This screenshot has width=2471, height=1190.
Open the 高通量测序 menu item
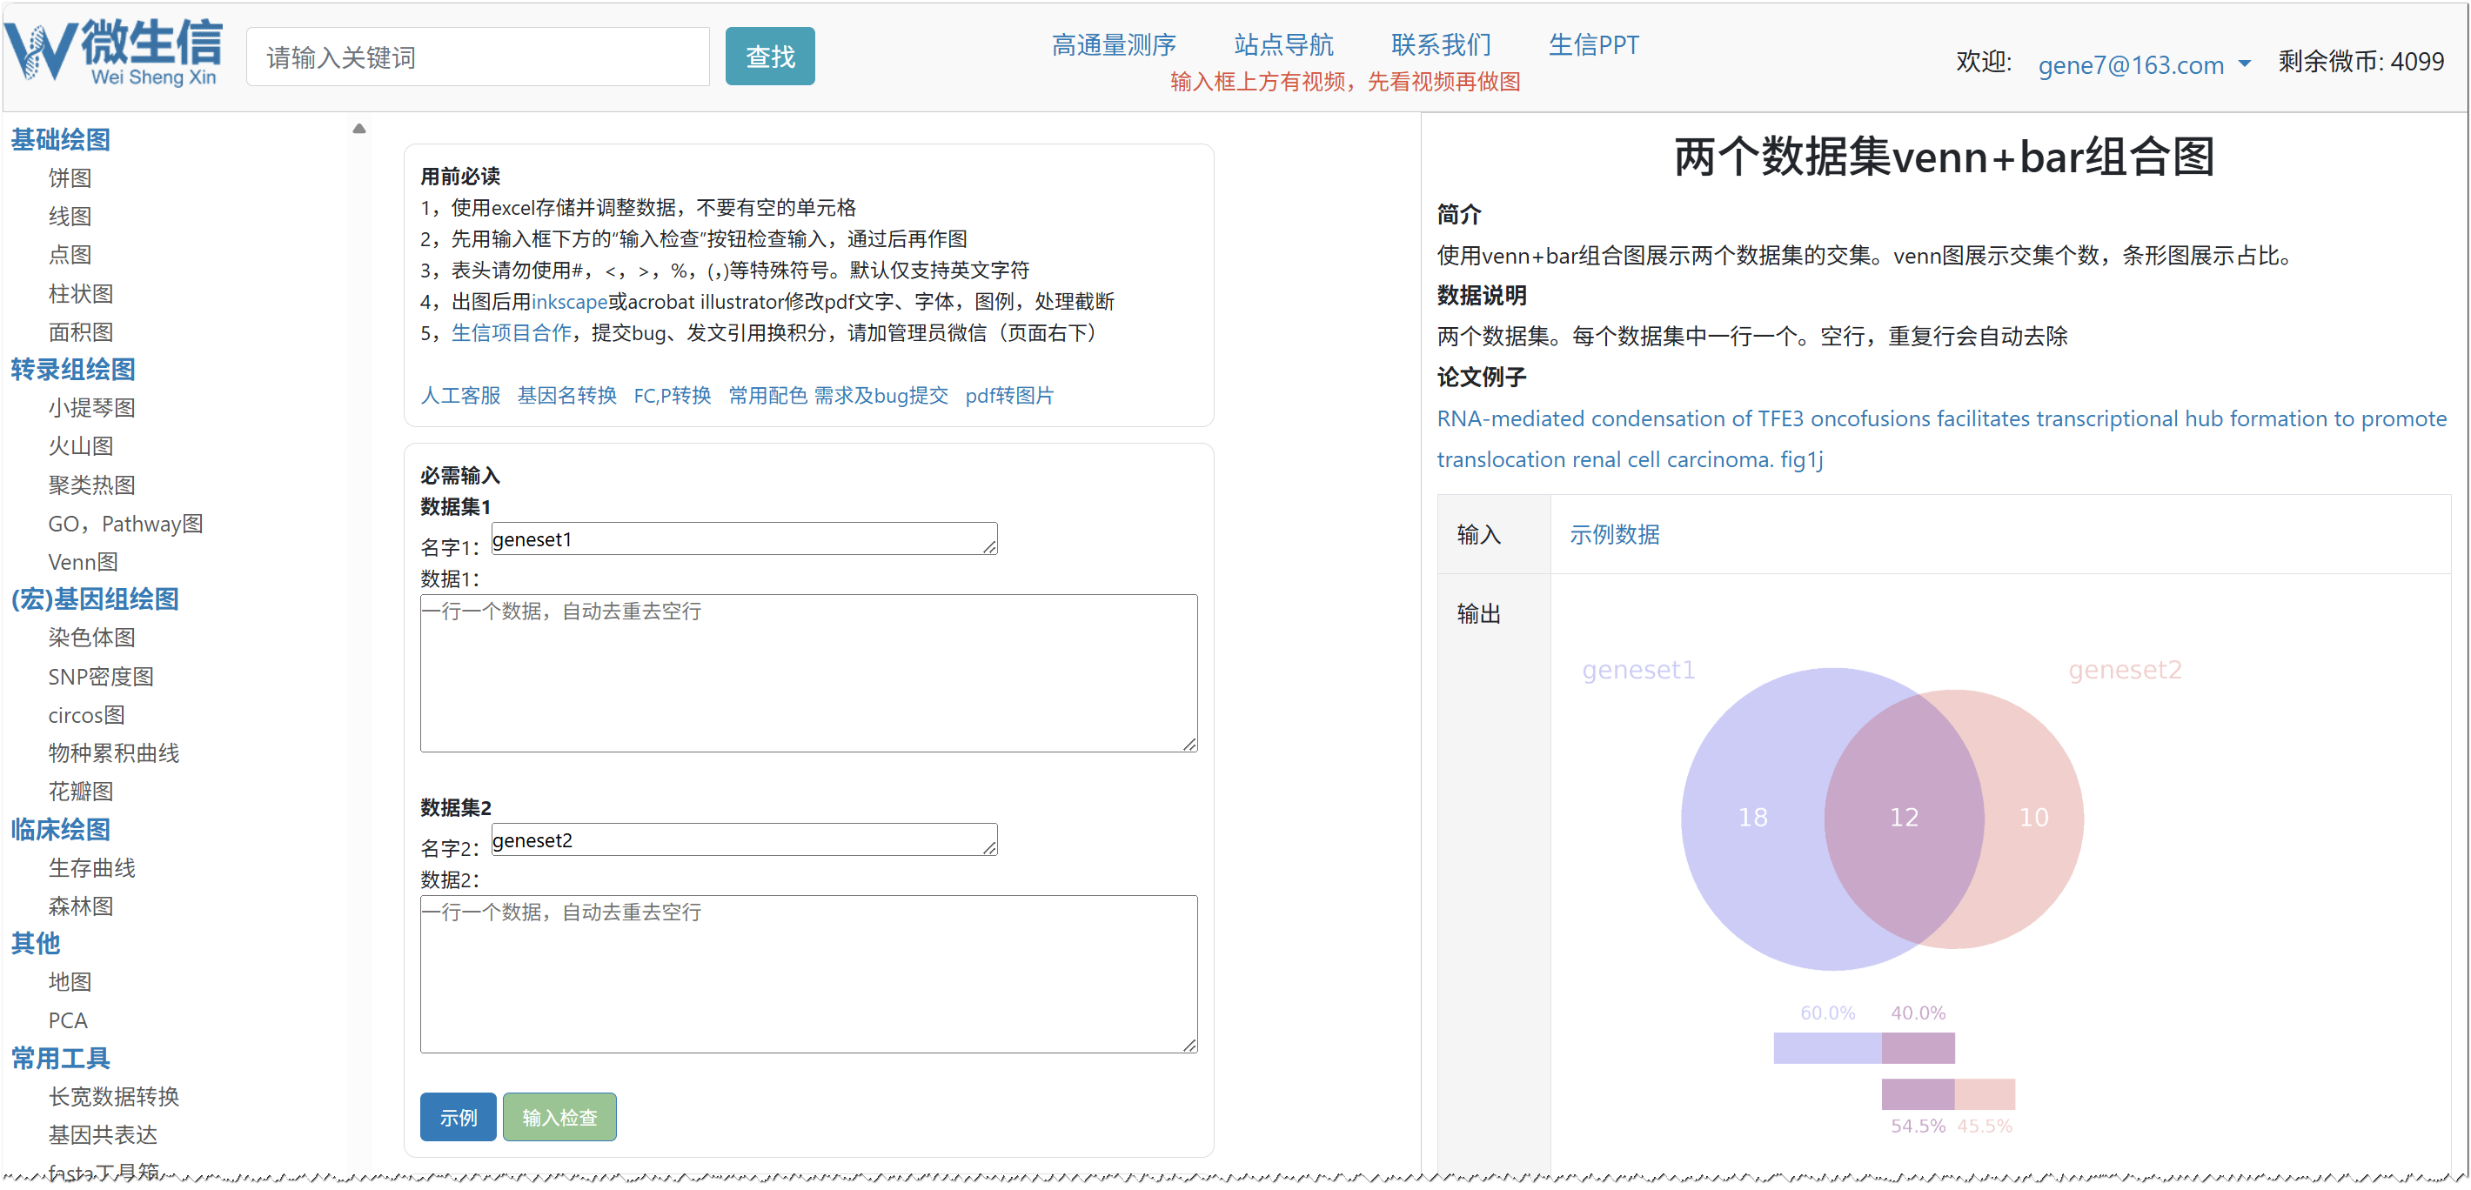click(x=1113, y=45)
